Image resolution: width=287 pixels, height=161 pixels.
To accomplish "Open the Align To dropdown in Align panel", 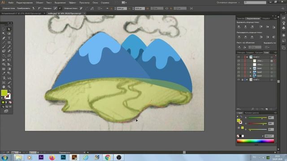I will click(x=267, y=47).
